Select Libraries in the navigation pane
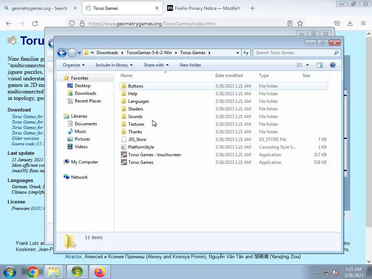The height and width of the screenshot is (279, 372). pos(79,116)
